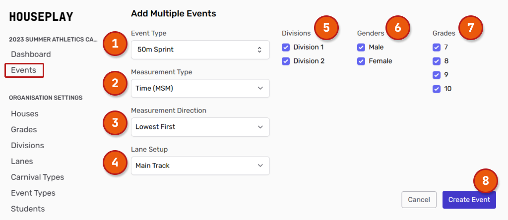Open the Houses settings page
This screenshot has height=220, width=508.
pos(25,114)
